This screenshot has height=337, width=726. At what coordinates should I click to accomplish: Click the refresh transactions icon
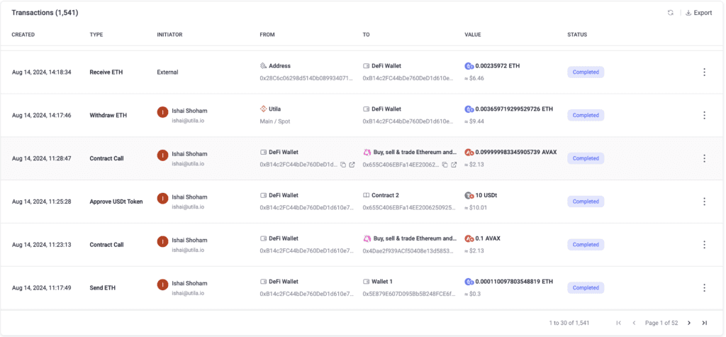(670, 13)
